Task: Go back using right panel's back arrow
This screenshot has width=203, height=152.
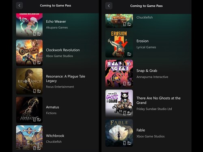Action: pyautogui.click(x=109, y=6)
